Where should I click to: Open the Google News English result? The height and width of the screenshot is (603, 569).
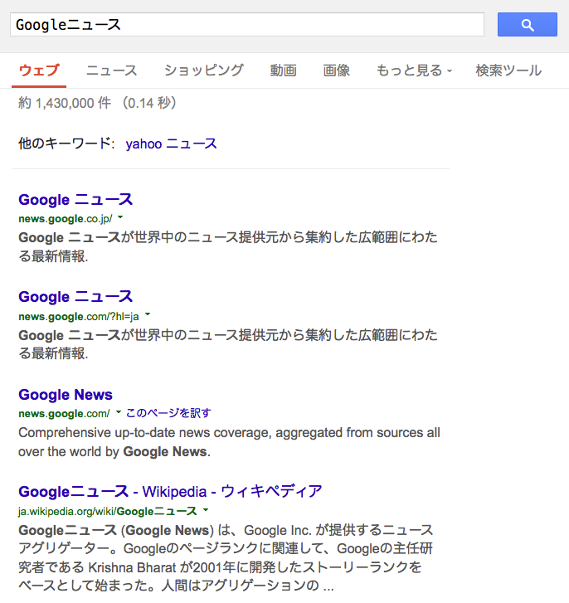pos(66,395)
